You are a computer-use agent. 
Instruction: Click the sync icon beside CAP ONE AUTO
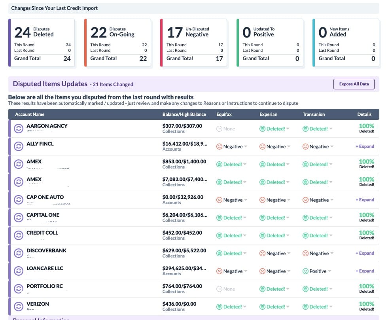[x=19, y=200]
